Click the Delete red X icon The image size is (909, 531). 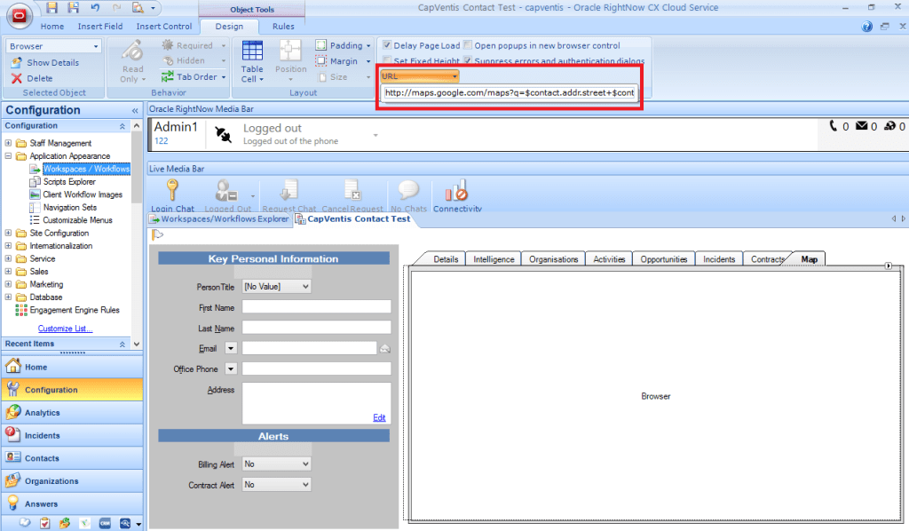17,78
